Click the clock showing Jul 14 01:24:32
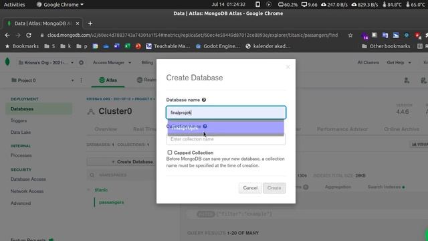The height and width of the screenshot is (241, 428). pos(228,5)
